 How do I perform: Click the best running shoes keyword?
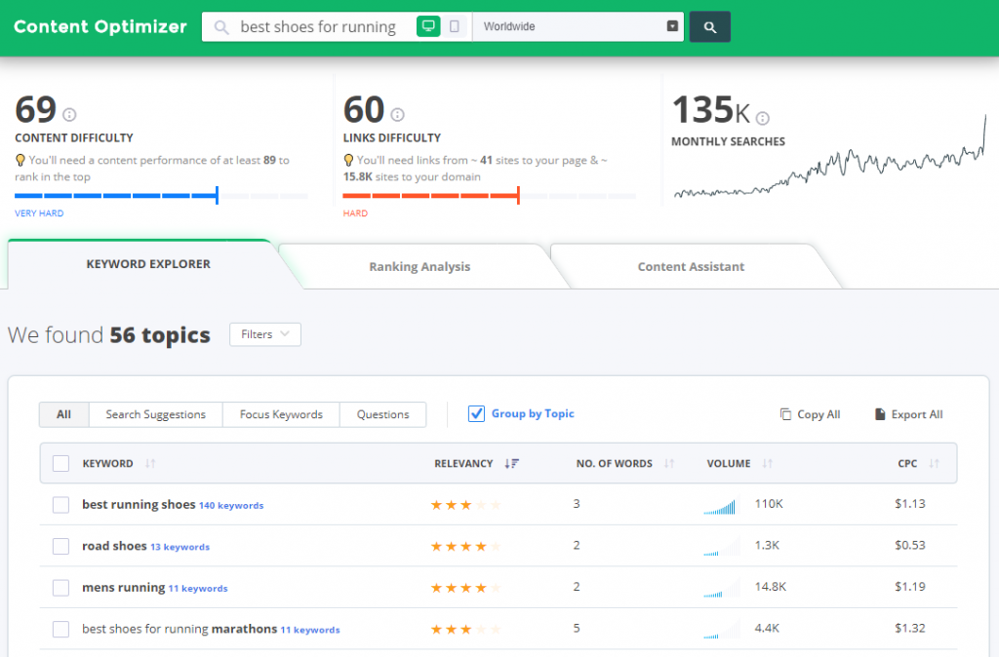click(139, 504)
